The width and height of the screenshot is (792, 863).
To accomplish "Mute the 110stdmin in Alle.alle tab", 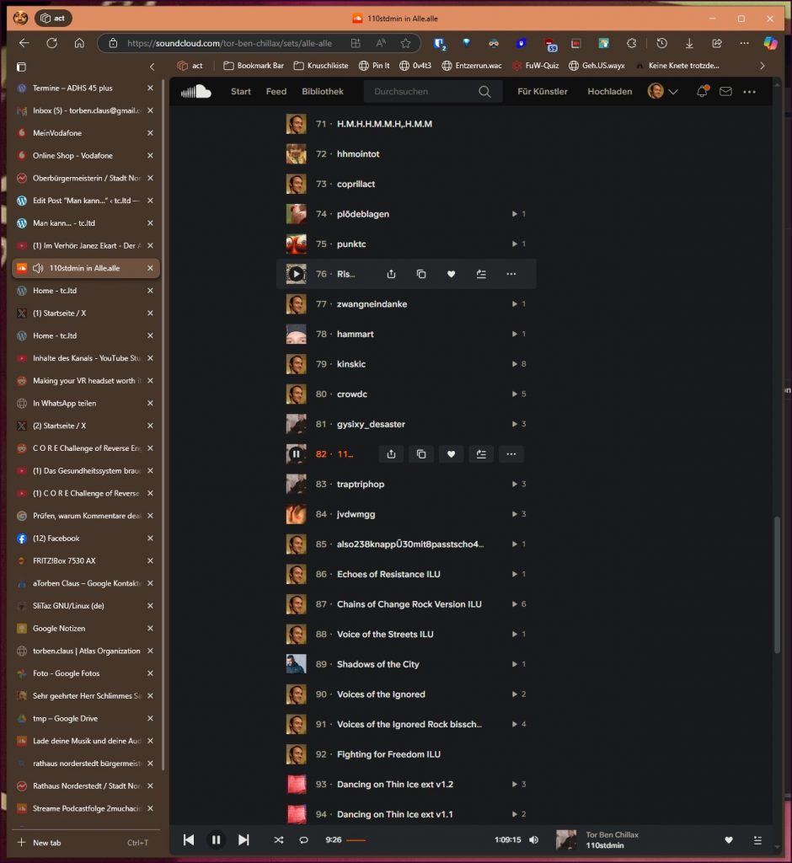I will click(38, 268).
